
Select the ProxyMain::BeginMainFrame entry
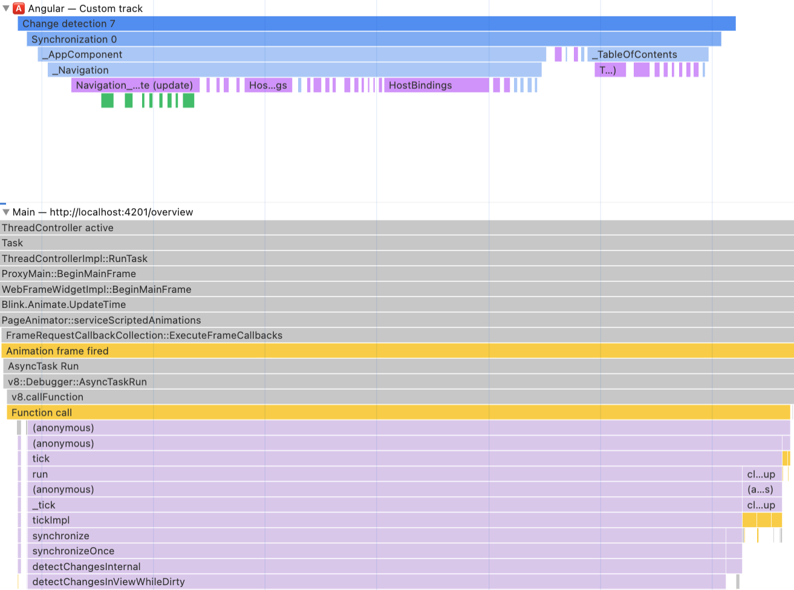(181, 274)
